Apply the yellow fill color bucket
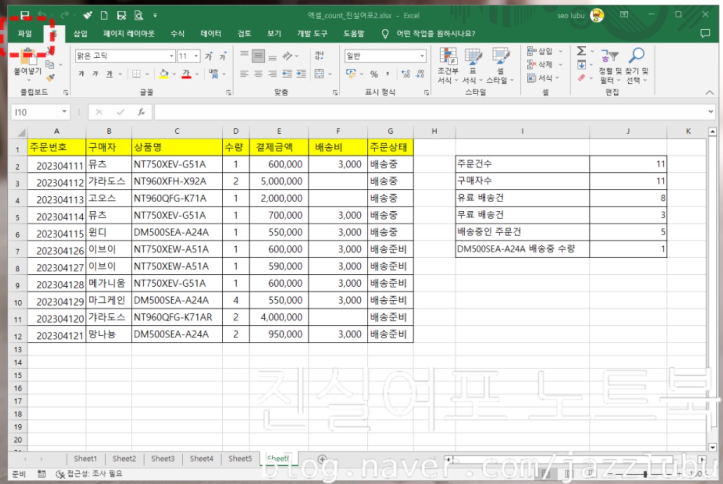Screen dimensions: 723x484 tap(164, 74)
